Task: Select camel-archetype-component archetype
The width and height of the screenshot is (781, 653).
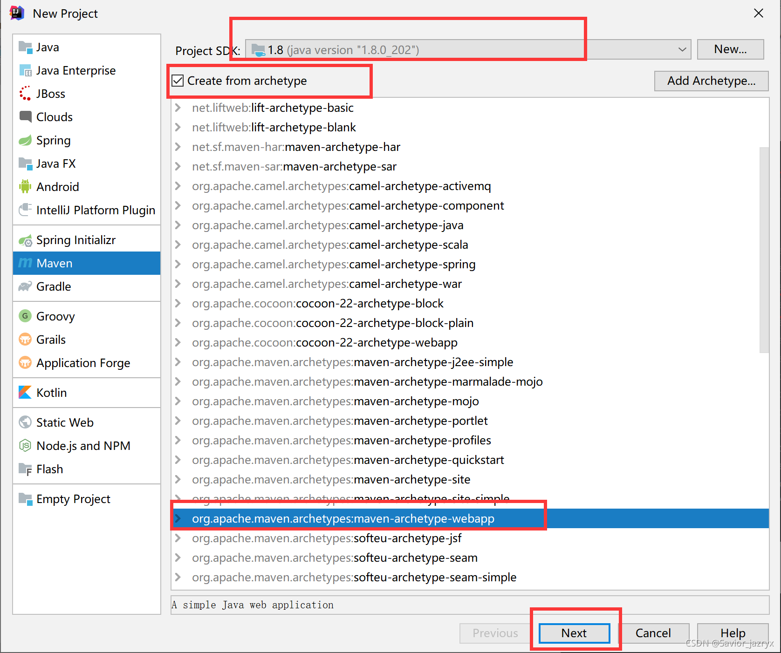Action: click(x=470, y=205)
